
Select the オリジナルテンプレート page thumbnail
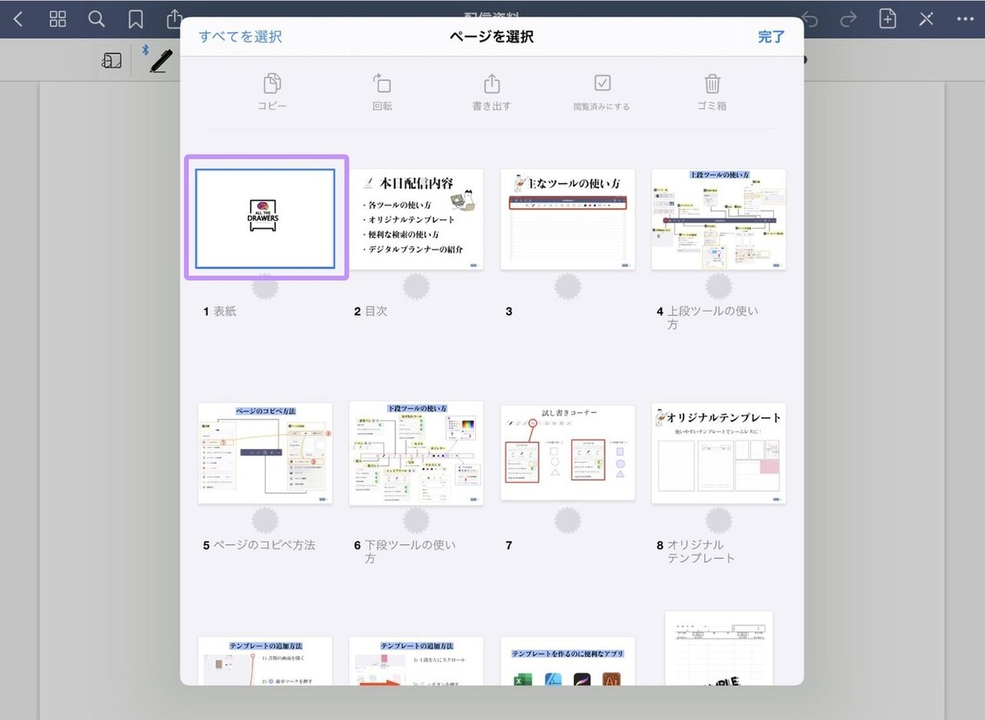click(718, 452)
